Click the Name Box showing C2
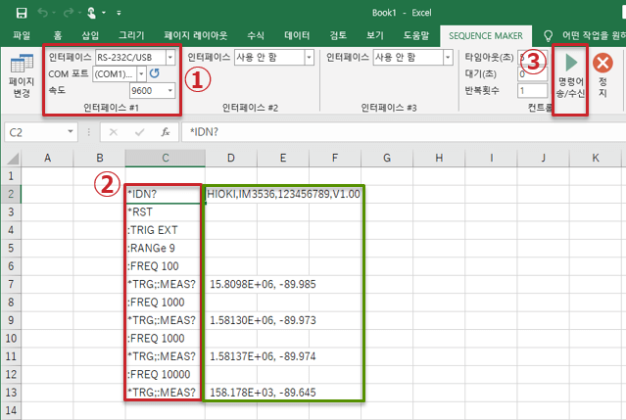Viewport: 626px width, 420px height. tap(35, 132)
